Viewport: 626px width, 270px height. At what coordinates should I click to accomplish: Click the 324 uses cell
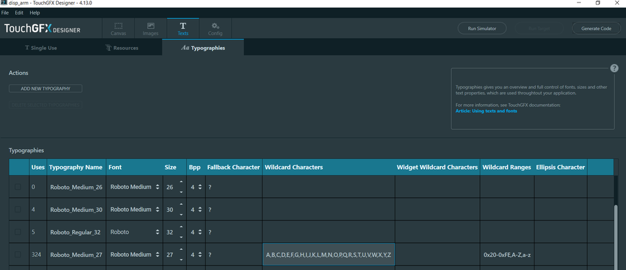38,254
